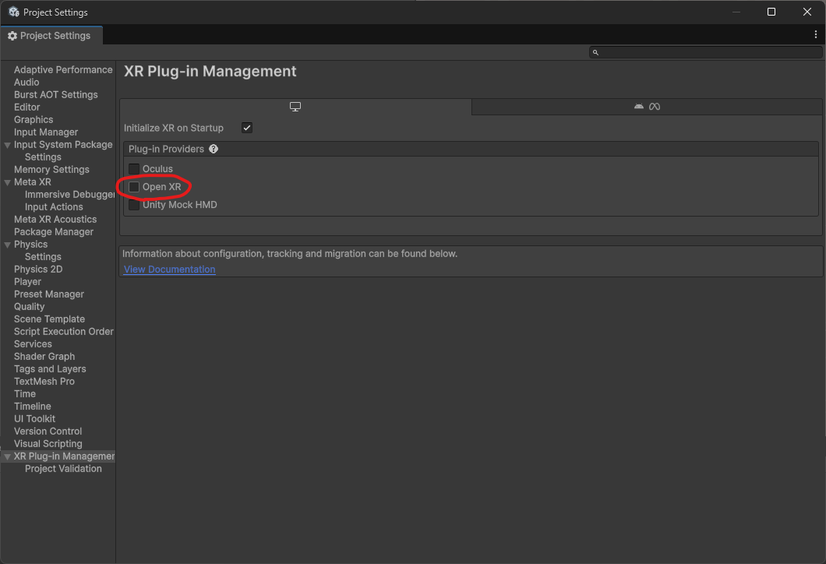Open Settings under Input System Package
This screenshot has width=826, height=564.
point(43,157)
